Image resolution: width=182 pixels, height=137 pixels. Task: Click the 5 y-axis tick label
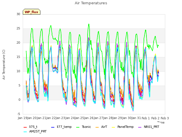[x=19, y=85]
